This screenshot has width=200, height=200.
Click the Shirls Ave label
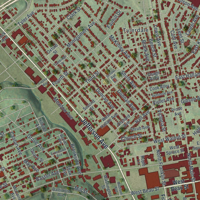pyautogui.click(x=128, y=79)
